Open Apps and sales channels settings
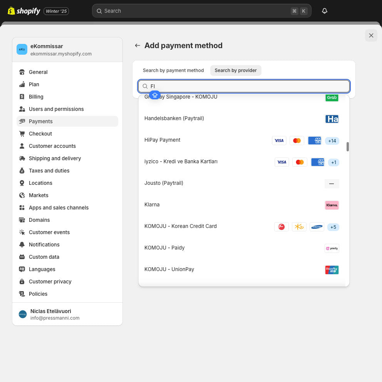The height and width of the screenshot is (382, 382). [x=59, y=208]
